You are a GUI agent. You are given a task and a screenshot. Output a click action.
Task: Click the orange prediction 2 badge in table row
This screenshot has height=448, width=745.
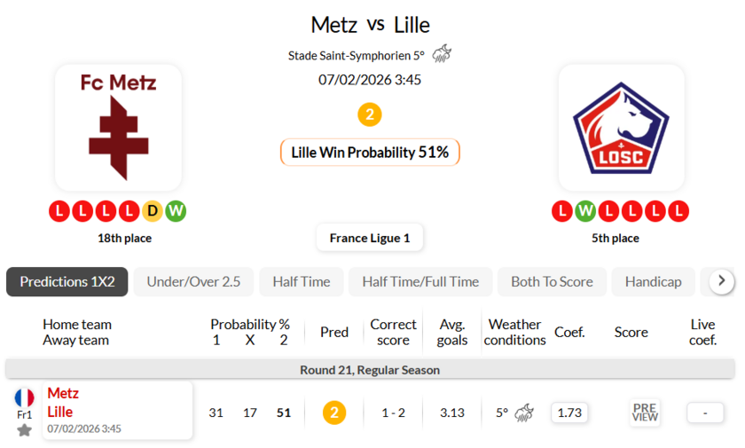click(334, 413)
